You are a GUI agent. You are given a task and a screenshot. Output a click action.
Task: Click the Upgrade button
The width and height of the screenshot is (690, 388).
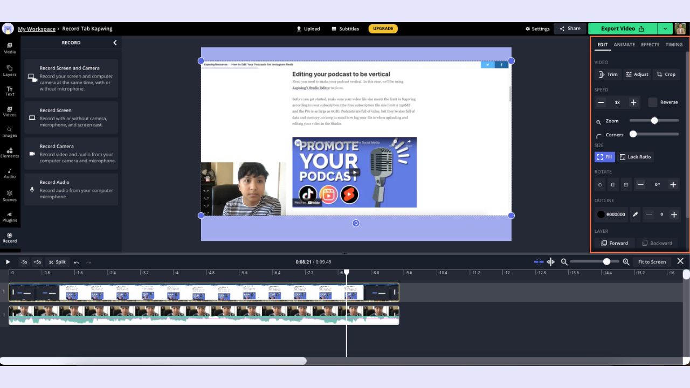[383, 29]
